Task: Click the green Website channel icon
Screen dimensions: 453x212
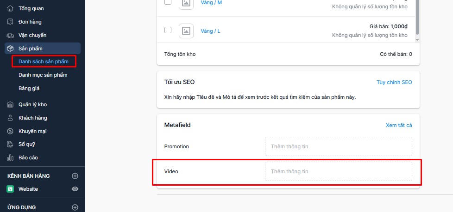Action: pos(10,189)
